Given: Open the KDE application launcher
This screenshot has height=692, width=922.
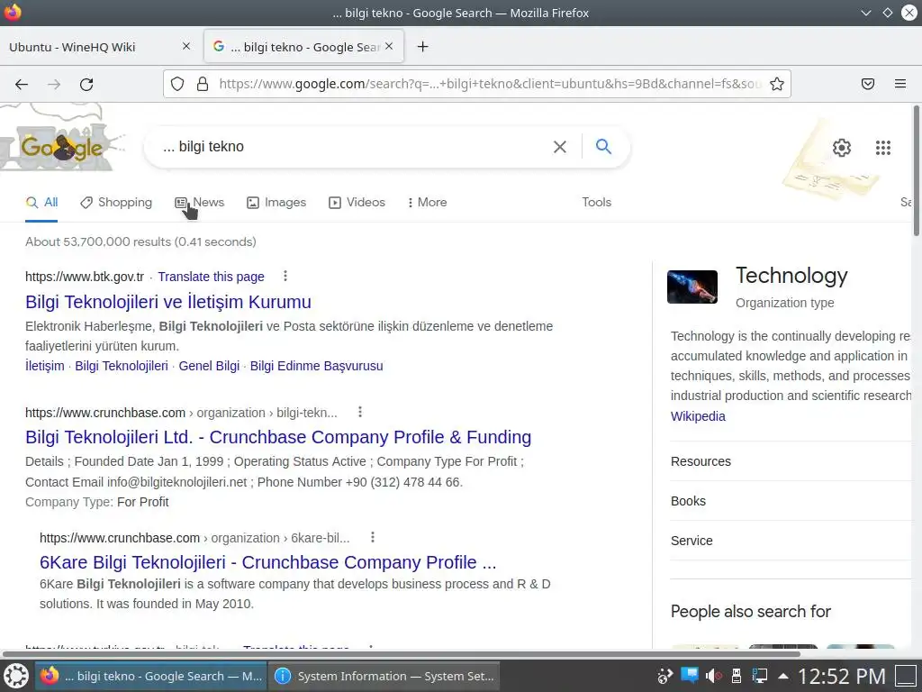Looking at the screenshot, I should (x=16, y=676).
